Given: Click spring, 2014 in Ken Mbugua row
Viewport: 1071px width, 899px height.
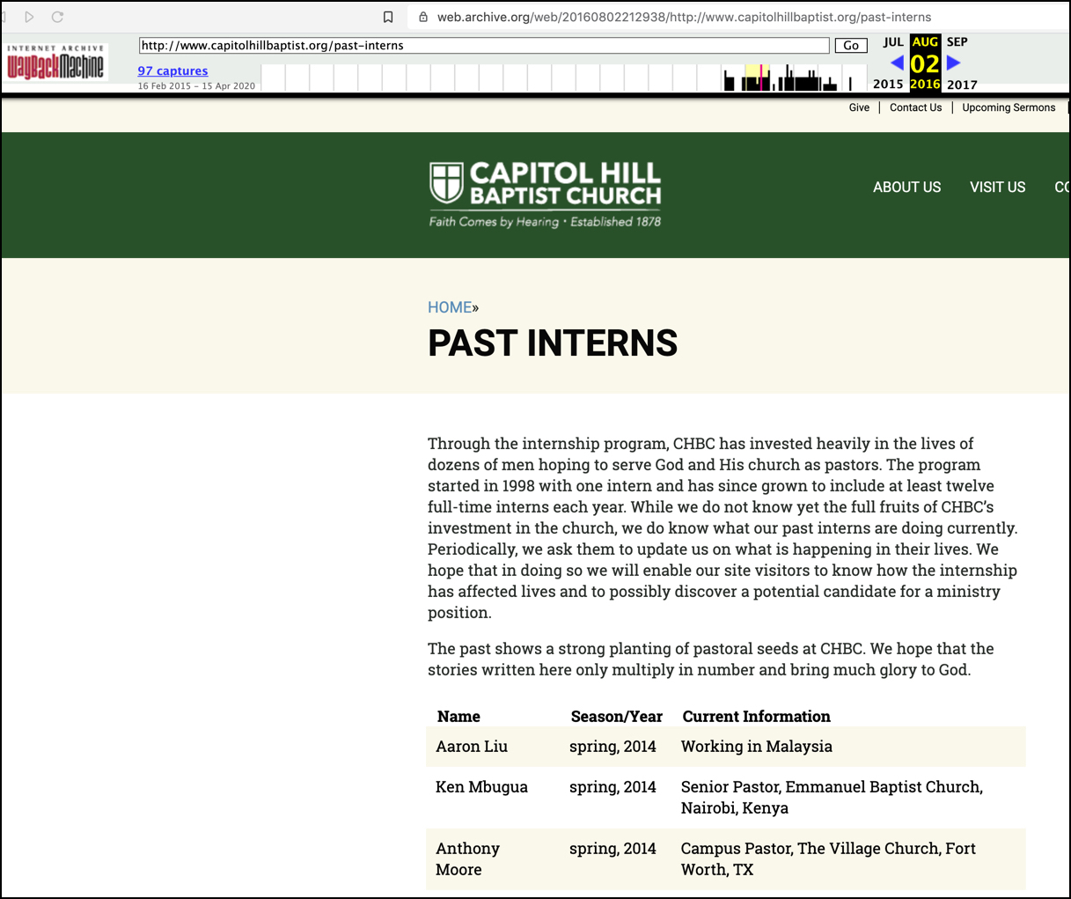Looking at the screenshot, I should click(613, 786).
